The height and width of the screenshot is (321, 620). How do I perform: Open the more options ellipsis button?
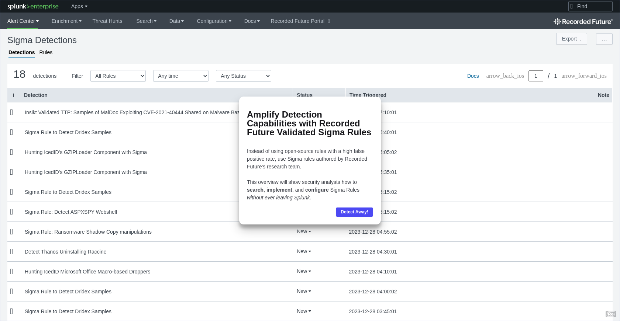click(604, 39)
